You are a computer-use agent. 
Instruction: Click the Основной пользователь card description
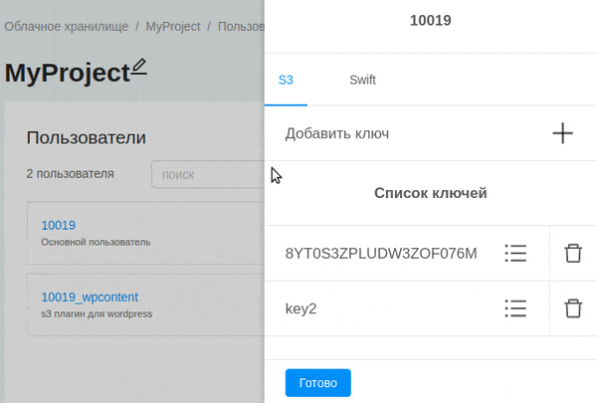coord(96,242)
